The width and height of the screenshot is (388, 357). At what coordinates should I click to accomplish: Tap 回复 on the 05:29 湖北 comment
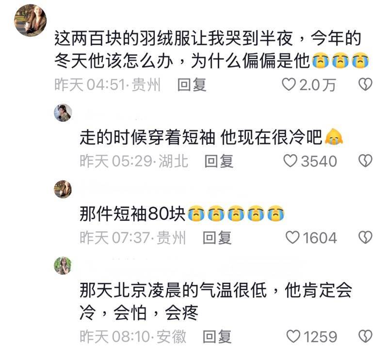[x=219, y=161]
